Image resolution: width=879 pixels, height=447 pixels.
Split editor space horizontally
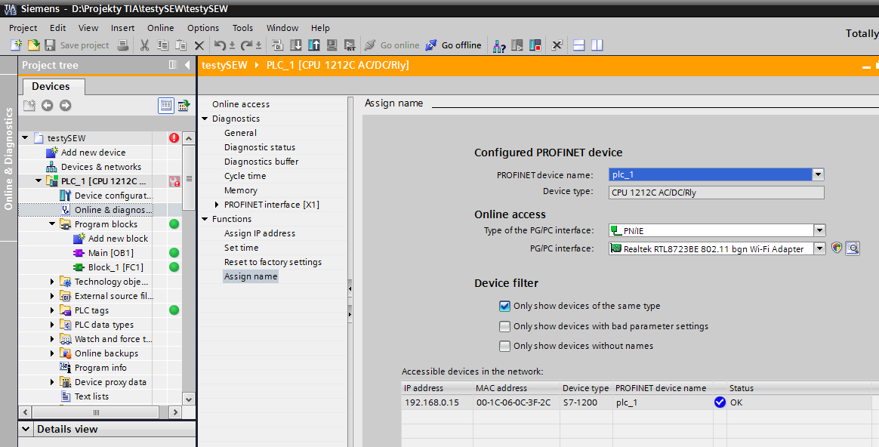pyautogui.click(x=579, y=45)
